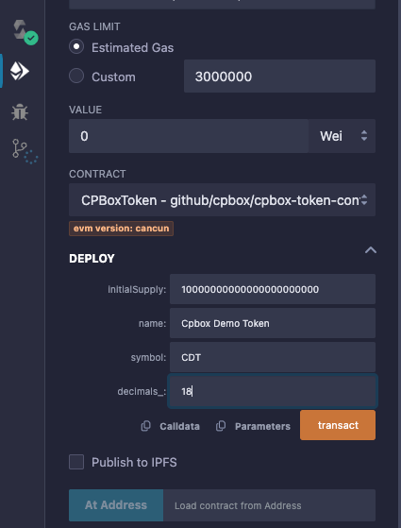The image size is (401, 528).
Task: Click the VALUE amount input field
Action: pyautogui.click(x=189, y=136)
